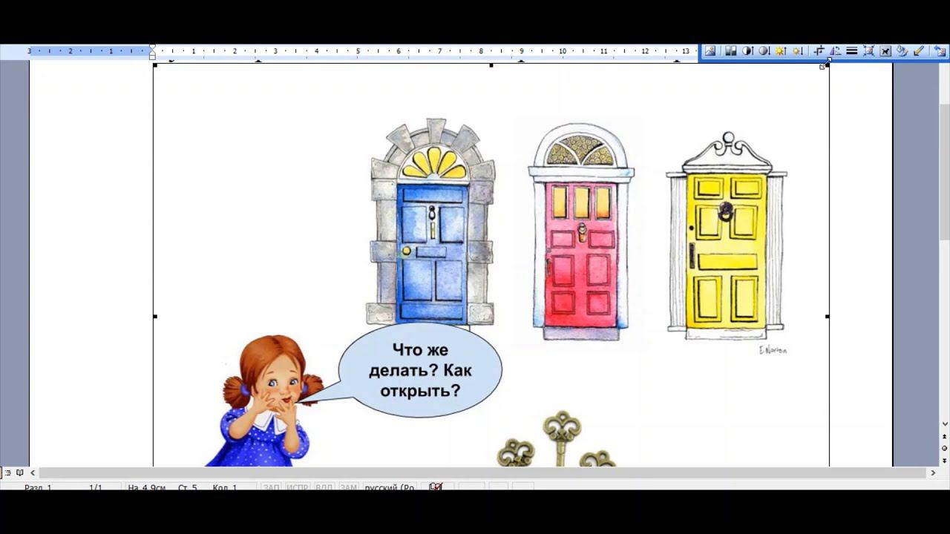Click the Less Brightness sun icon
The width and height of the screenshot is (950, 534).
pyautogui.click(x=798, y=51)
